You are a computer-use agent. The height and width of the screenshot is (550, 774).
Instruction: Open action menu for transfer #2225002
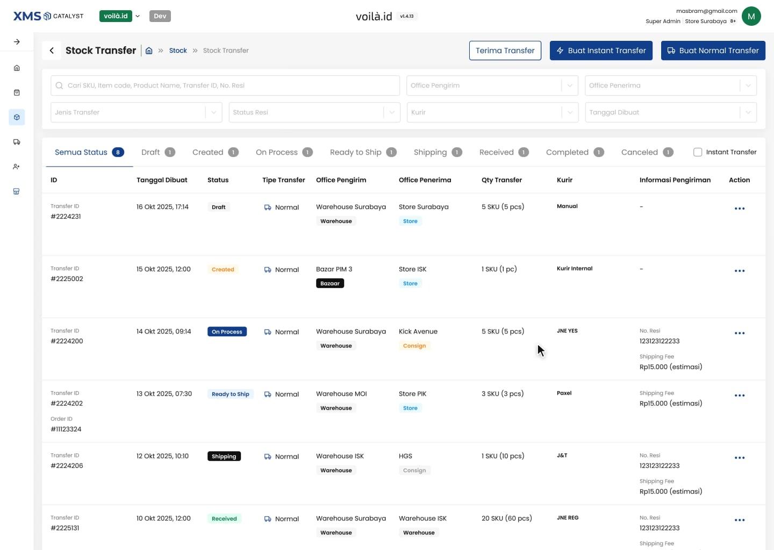click(740, 271)
